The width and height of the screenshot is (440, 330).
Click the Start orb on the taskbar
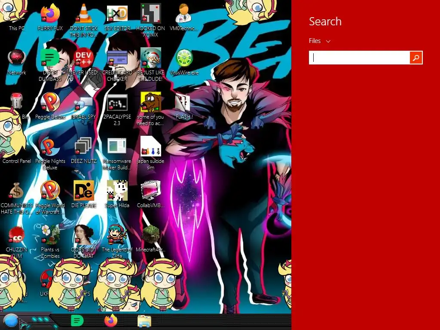11,321
